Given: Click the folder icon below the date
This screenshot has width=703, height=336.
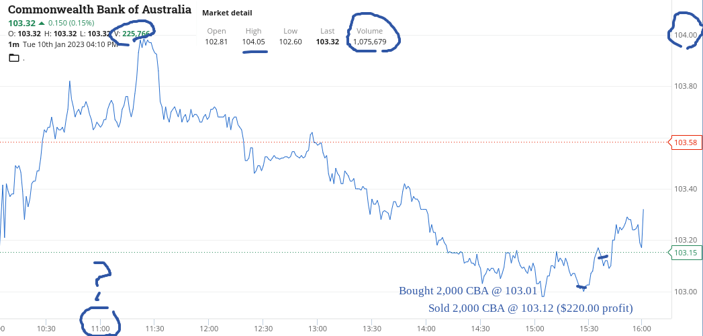Looking at the screenshot, I should pyautogui.click(x=14, y=57).
